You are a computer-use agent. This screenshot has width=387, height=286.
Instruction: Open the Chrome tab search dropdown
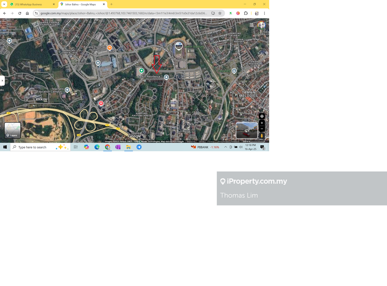[4, 4]
